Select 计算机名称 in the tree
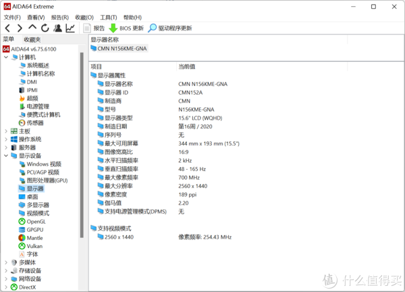 (37, 74)
